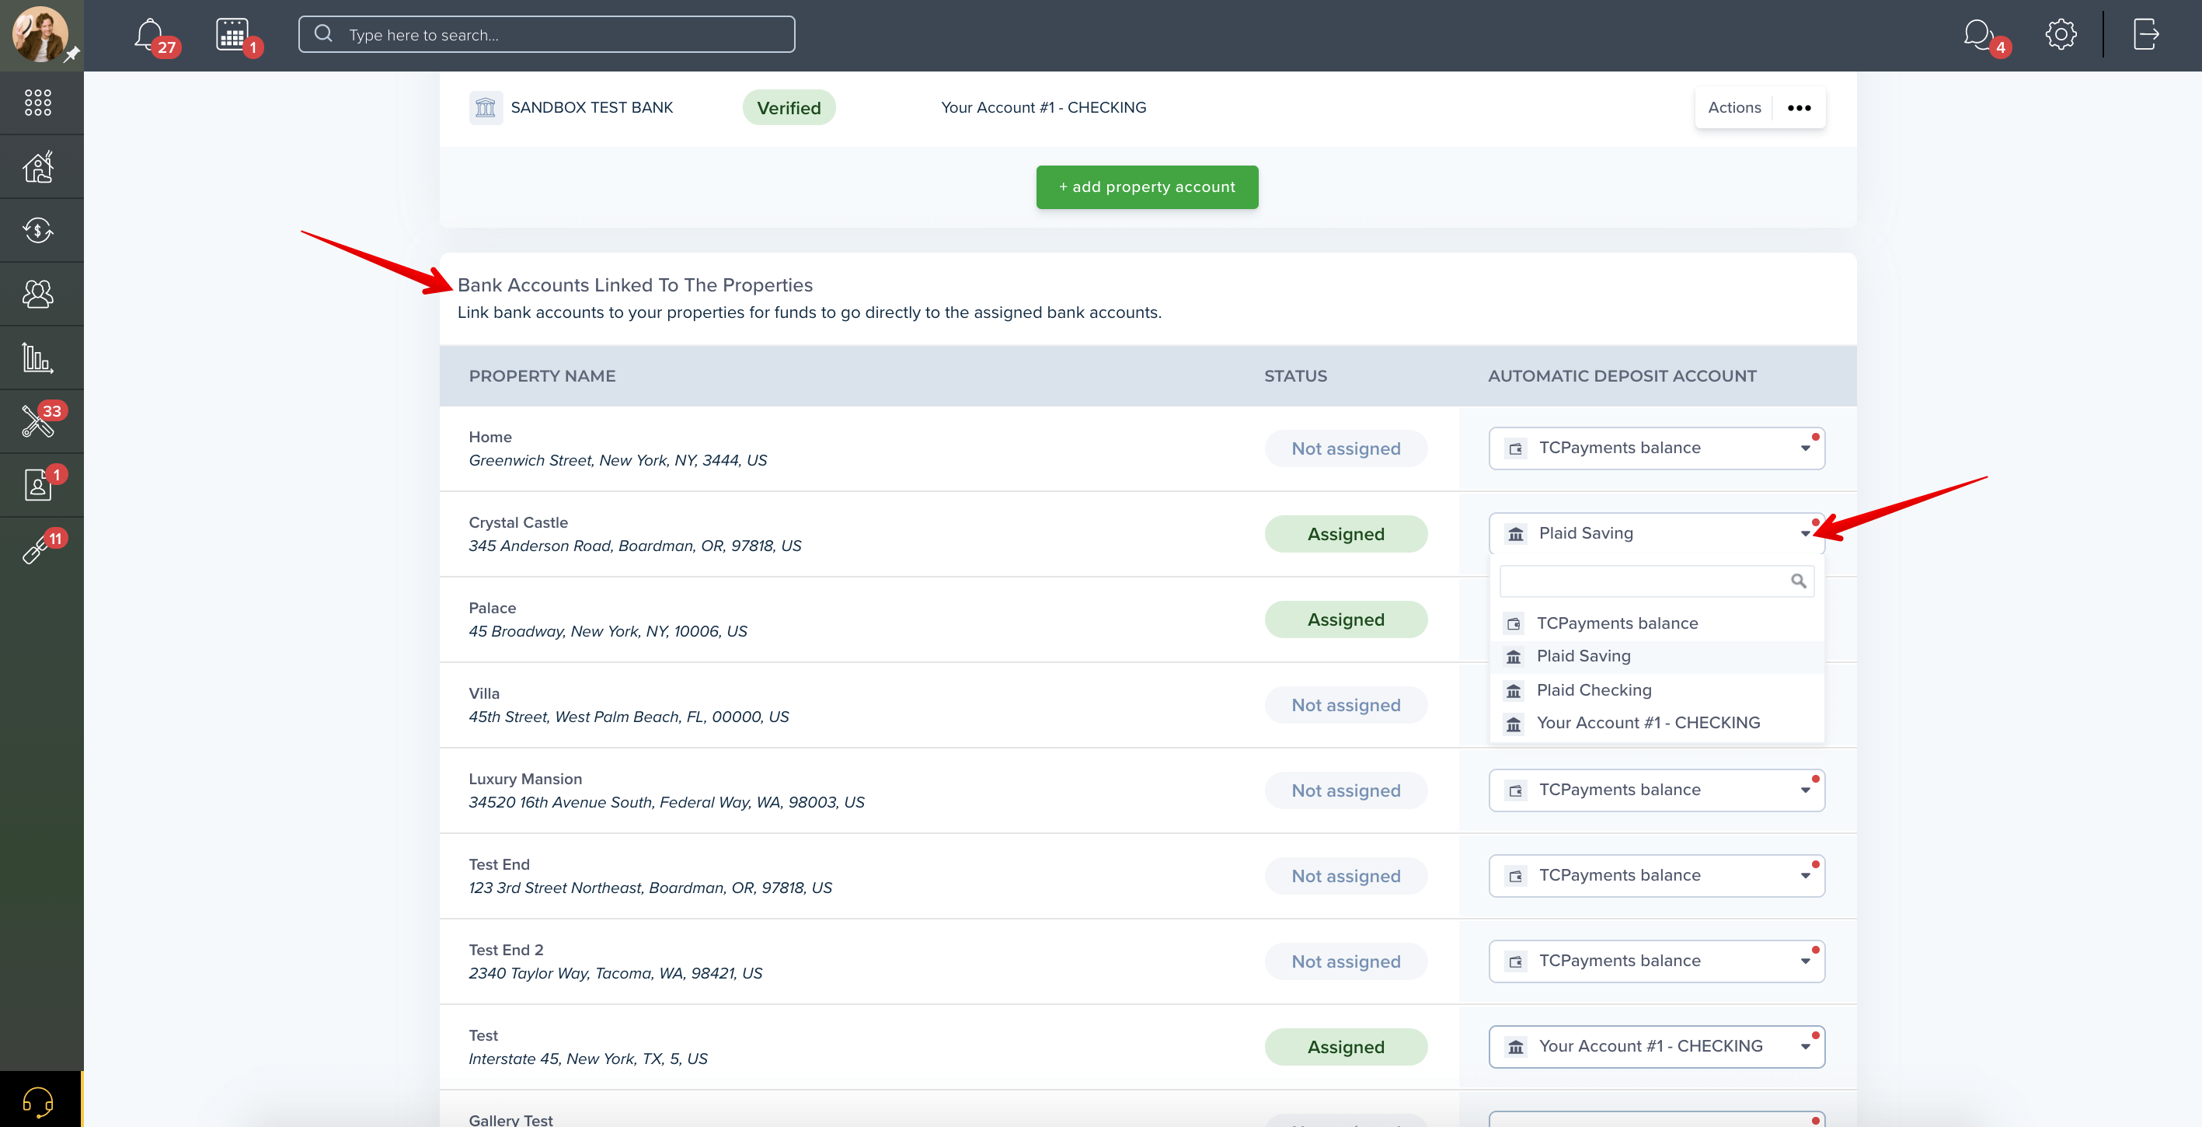Viewport: 2202px width, 1127px height.
Task: Collapse Plaid Saving dropdown for Crystal Castle
Action: click(x=1657, y=533)
